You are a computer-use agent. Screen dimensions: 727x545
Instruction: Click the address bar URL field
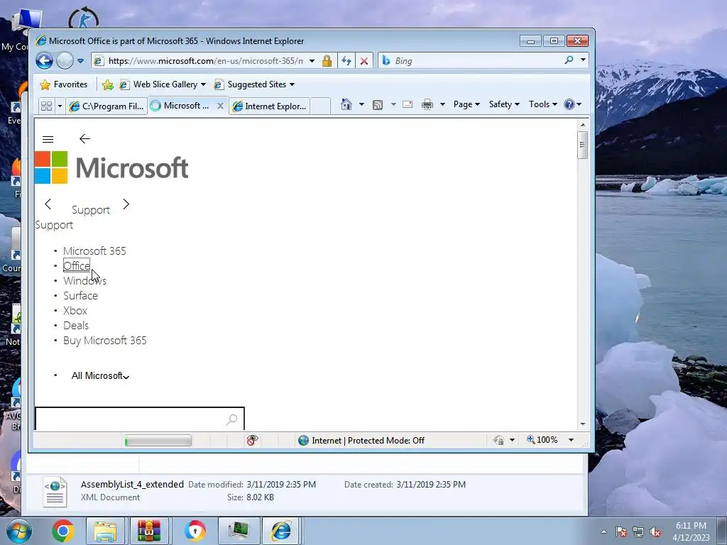[205, 61]
